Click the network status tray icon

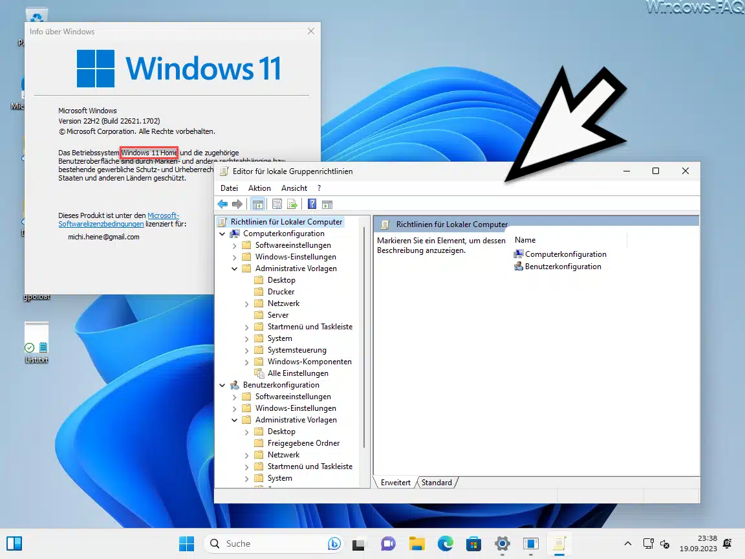[x=648, y=543]
